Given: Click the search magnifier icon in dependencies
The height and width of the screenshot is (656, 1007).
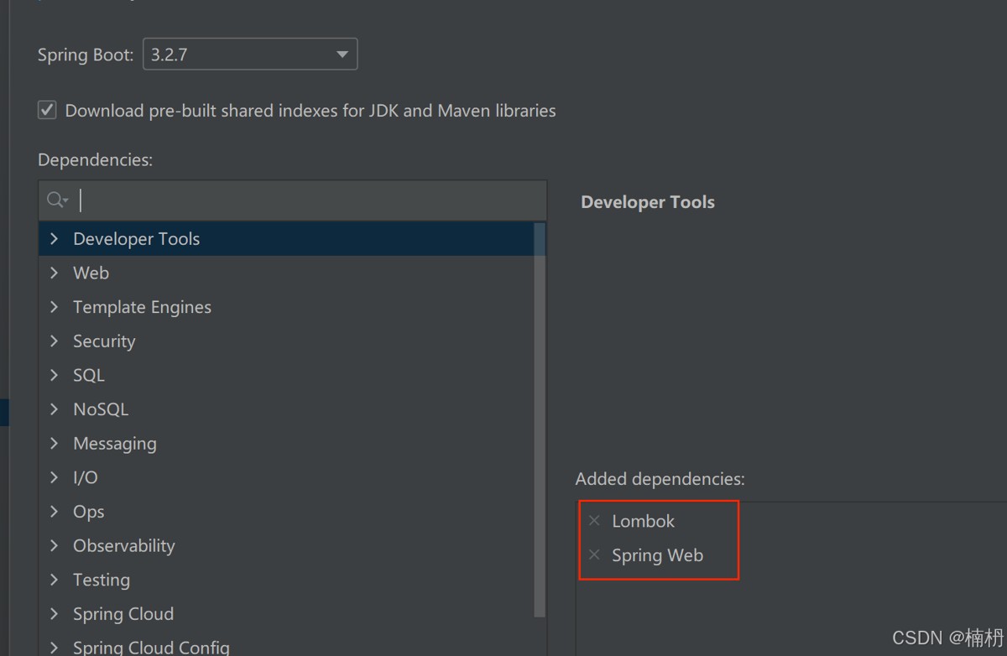Looking at the screenshot, I should (x=56, y=200).
